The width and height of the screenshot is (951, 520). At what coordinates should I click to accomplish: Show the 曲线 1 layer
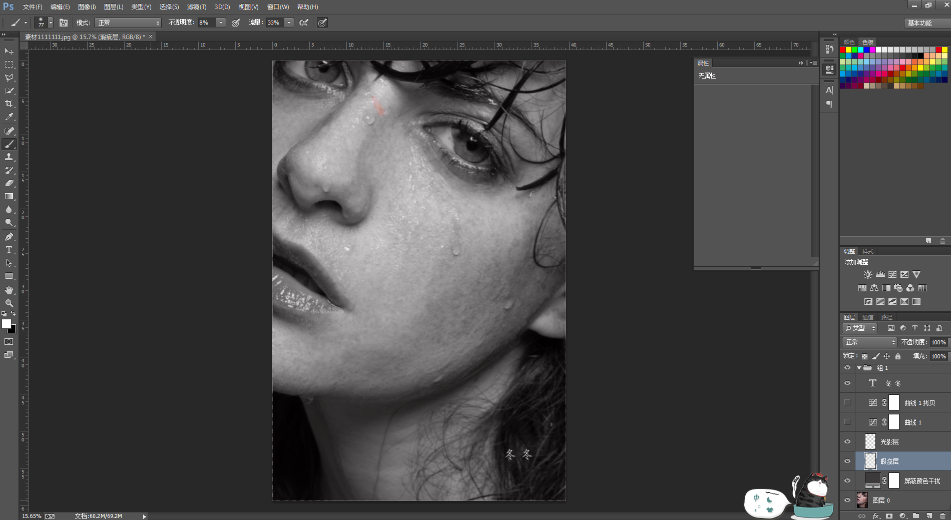coord(847,422)
